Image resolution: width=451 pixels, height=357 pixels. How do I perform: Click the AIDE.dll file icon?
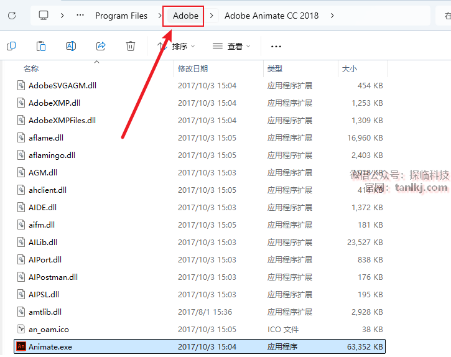point(21,207)
